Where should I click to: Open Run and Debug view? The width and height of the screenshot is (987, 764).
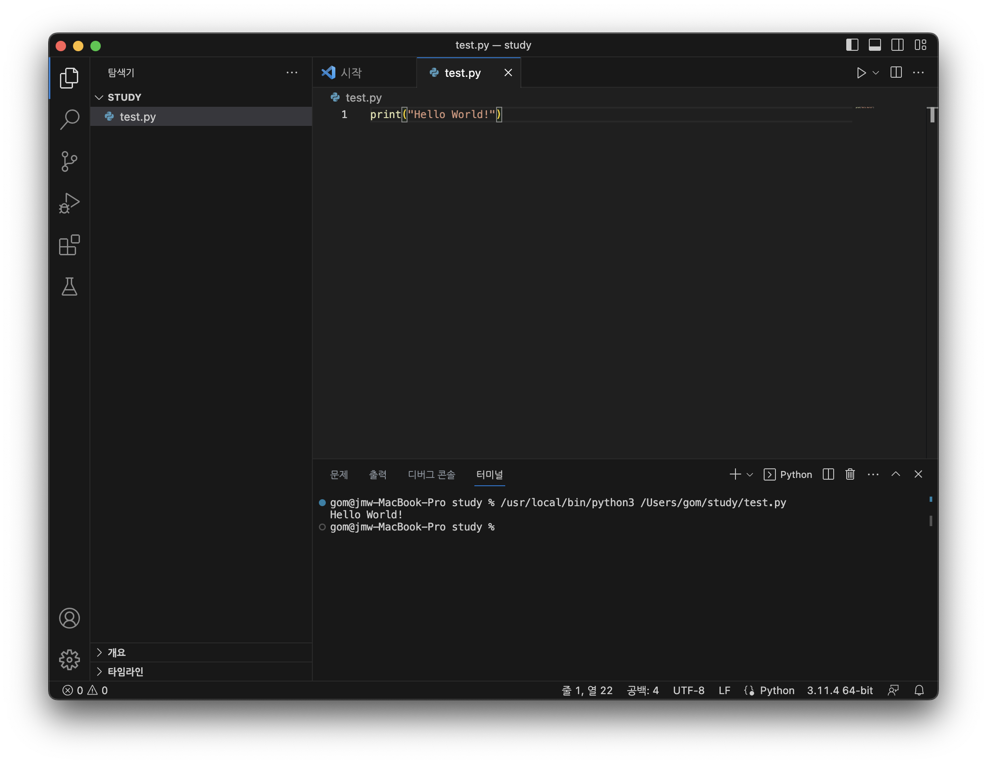click(69, 203)
